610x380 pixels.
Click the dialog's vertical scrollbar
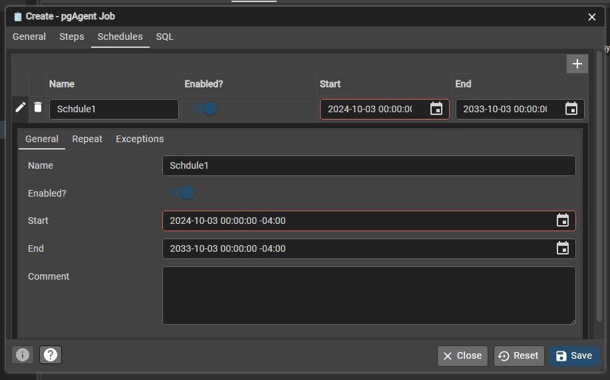(599, 187)
